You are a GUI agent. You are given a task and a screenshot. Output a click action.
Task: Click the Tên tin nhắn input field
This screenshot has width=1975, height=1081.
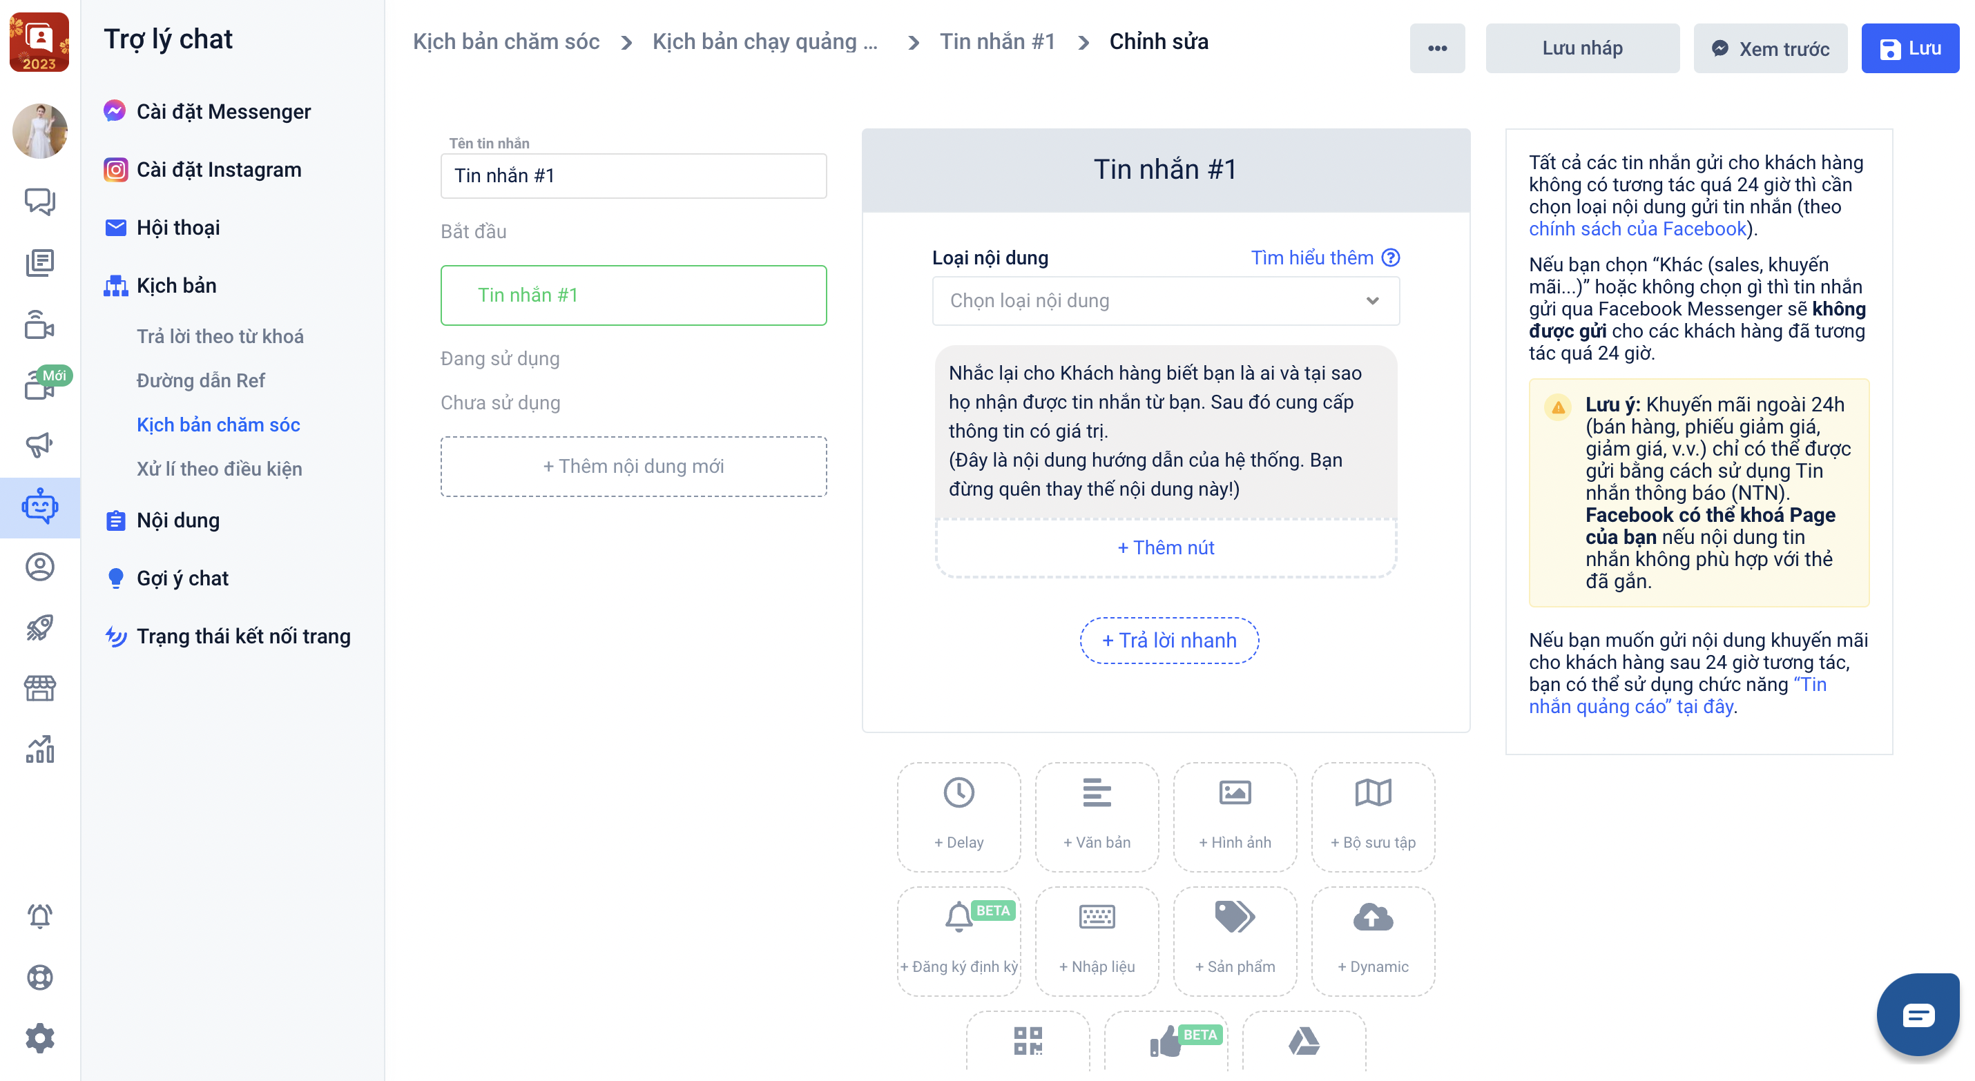tap(633, 175)
